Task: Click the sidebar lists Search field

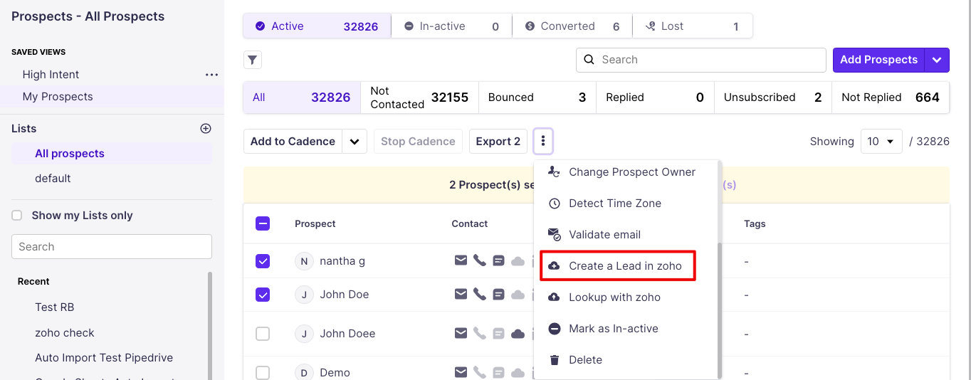Action: click(x=112, y=247)
